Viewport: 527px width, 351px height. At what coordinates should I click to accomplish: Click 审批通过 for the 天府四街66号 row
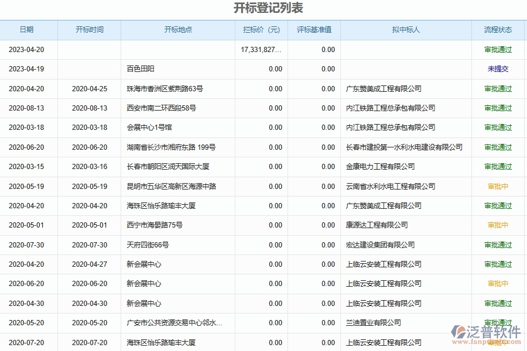(x=498, y=245)
